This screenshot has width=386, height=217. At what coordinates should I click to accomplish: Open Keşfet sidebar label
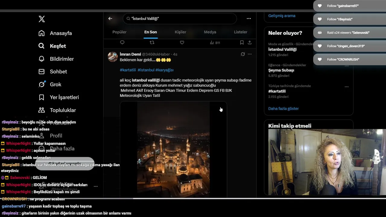[58, 46]
